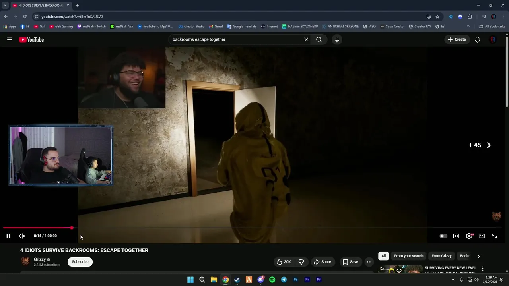Open the All Bookmarks folder
This screenshot has height=286, width=509.
coord(492,27)
